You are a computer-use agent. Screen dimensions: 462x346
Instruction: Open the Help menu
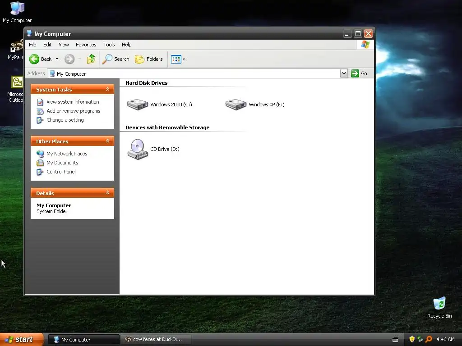[127, 45]
